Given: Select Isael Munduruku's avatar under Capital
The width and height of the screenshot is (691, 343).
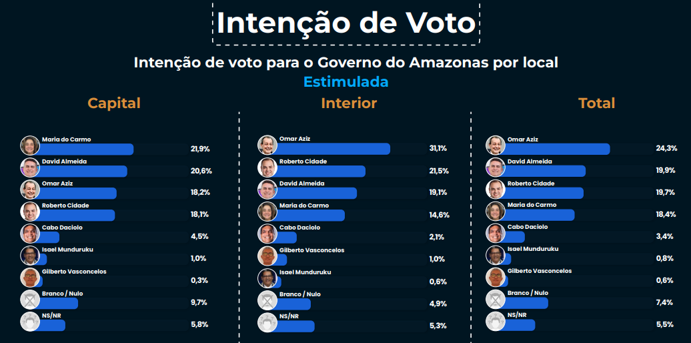Looking at the screenshot, I should coord(30,256).
